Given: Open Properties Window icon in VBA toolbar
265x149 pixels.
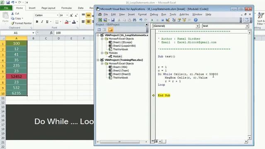Looking at the screenshot, I should 179,20.
